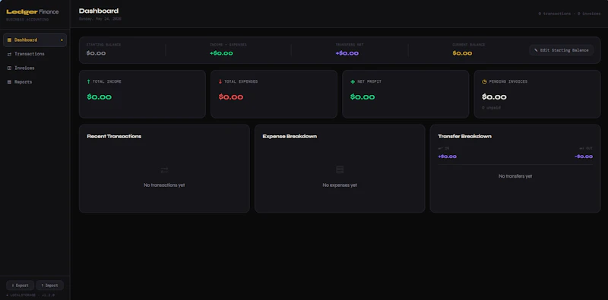The height and width of the screenshot is (300, 608).
Task: Click the Transactions swap-arrows icon in the sidebar
Action: 9,54
